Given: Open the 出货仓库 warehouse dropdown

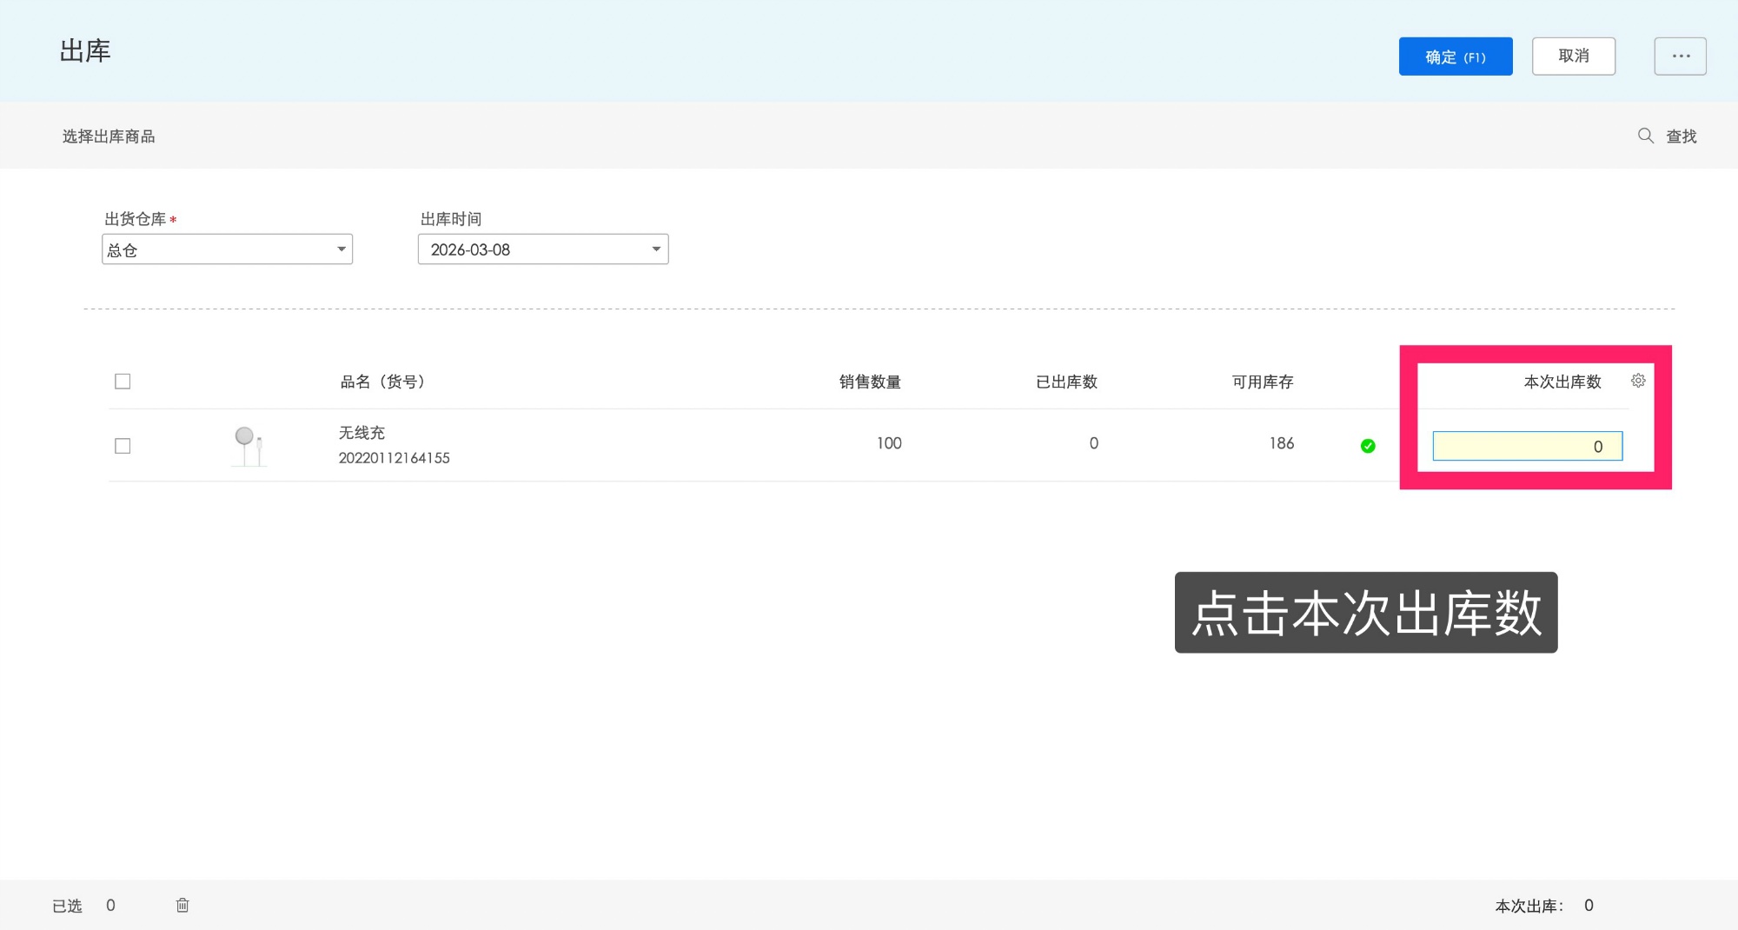Looking at the screenshot, I should pyautogui.click(x=228, y=249).
